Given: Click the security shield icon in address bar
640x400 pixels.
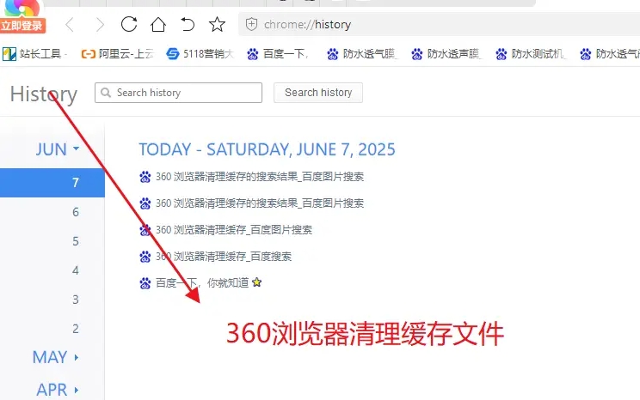Looking at the screenshot, I should tap(251, 24).
